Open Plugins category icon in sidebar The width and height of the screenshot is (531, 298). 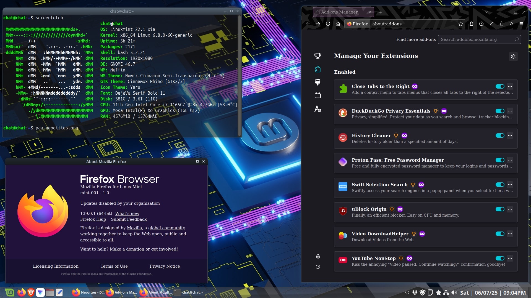tap(318, 95)
